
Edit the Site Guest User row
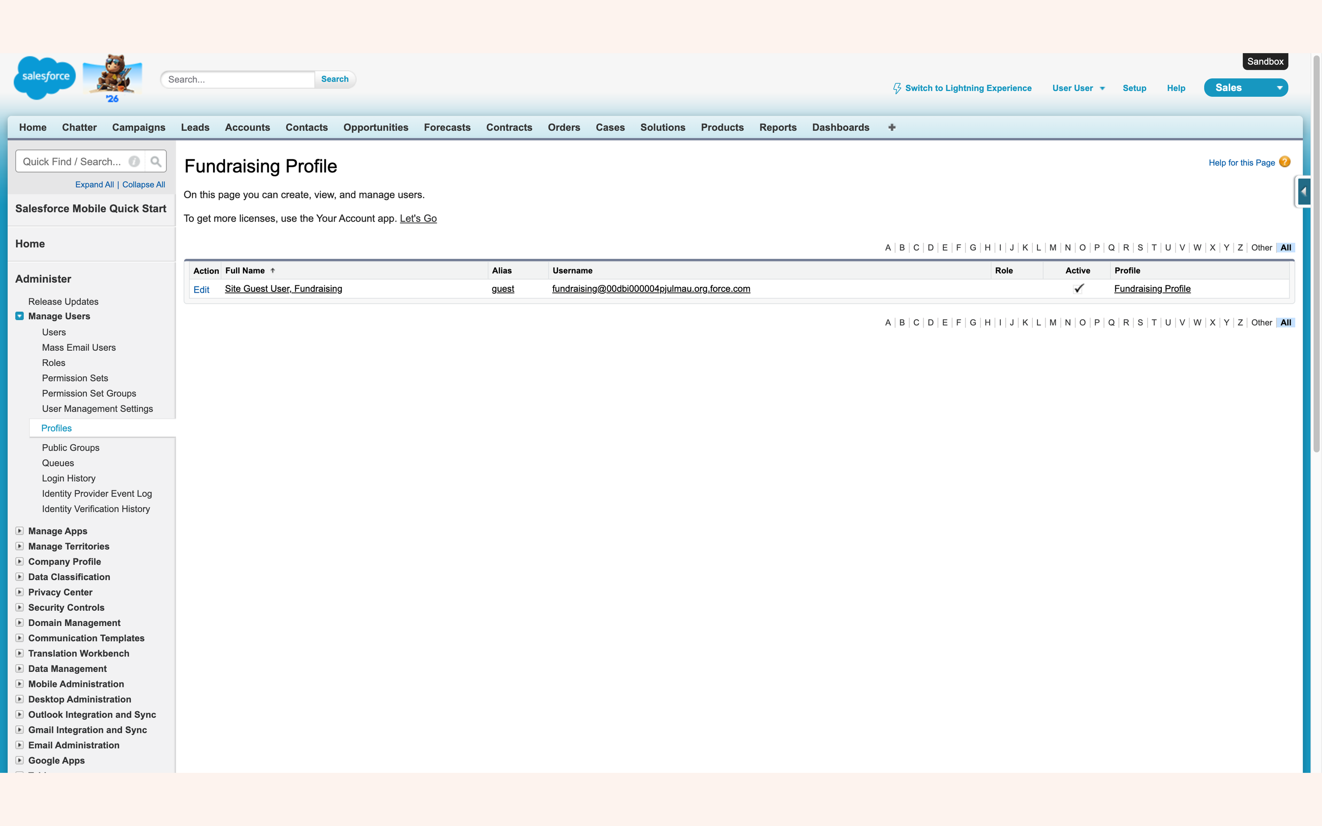click(x=201, y=290)
